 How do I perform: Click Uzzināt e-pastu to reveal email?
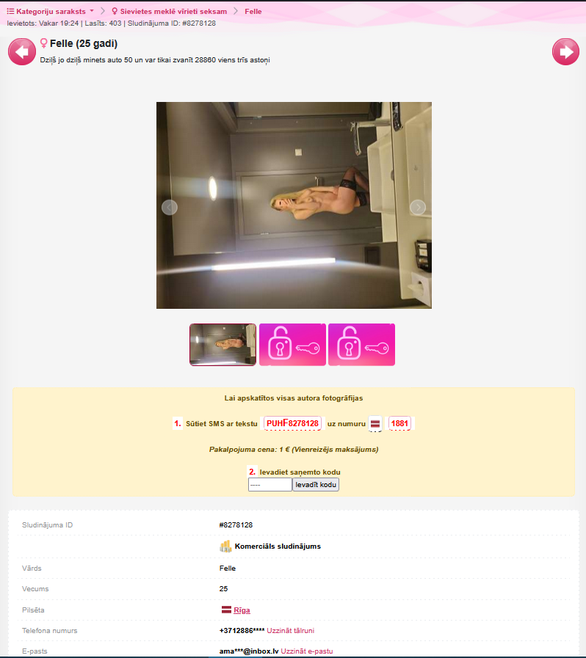[307, 651]
